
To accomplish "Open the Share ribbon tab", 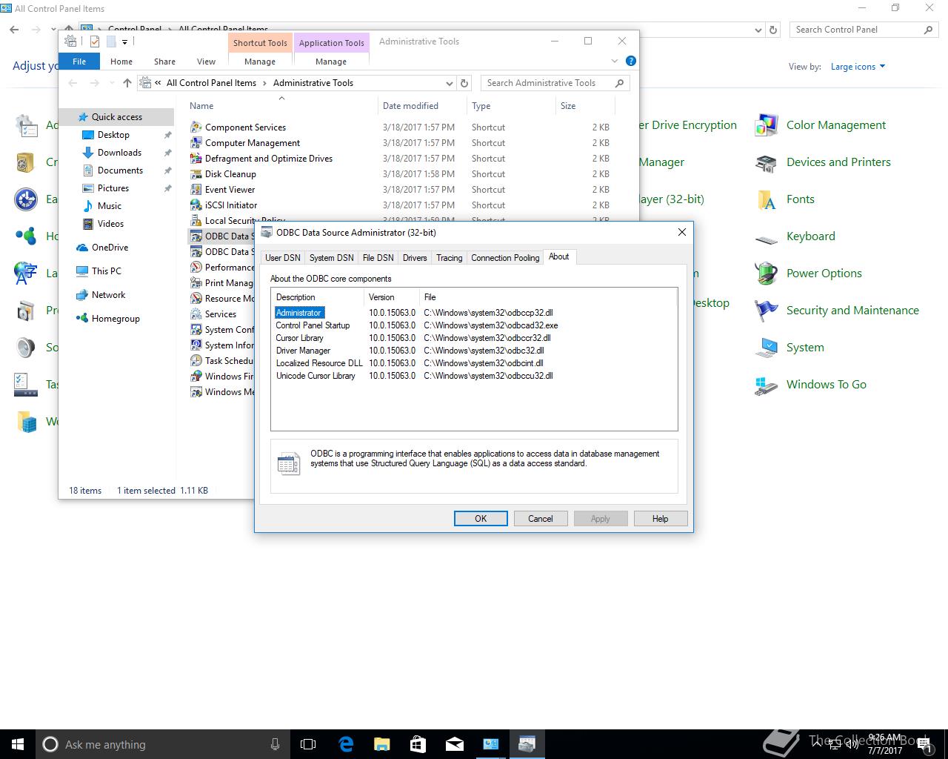I will tap(164, 62).
